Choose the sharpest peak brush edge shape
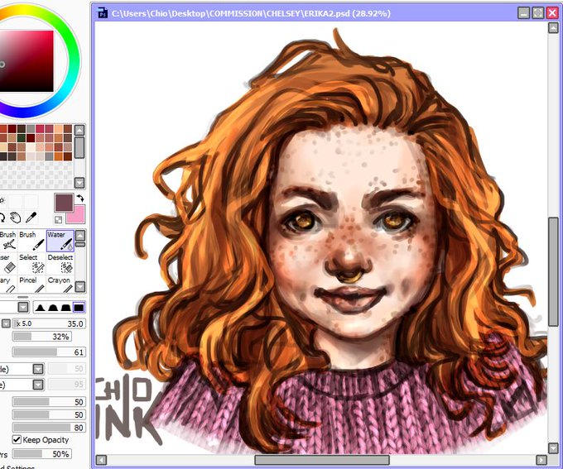This screenshot has width=563, height=469. pyautogui.click(x=40, y=308)
